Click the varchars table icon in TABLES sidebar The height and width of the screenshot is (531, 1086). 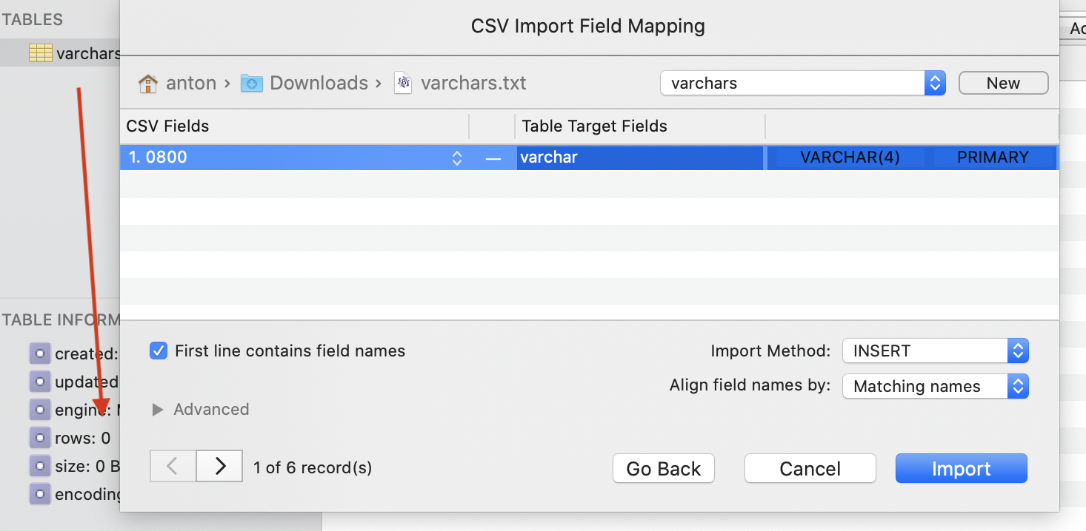click(41, 53)
